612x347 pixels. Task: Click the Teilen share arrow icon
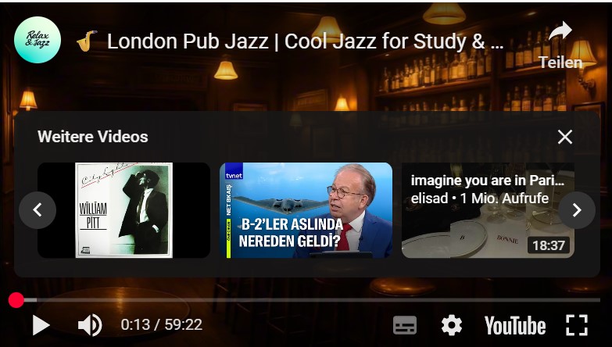[x=560, y=31]
